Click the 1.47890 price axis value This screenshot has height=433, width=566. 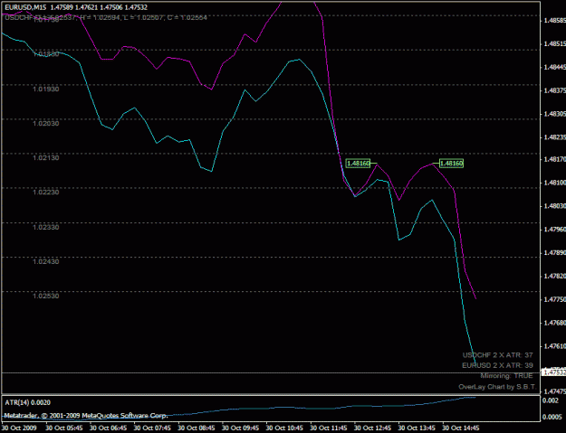tap(555, 253)
